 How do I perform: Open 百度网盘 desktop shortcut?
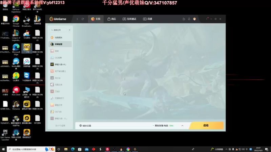pos(27,62)
